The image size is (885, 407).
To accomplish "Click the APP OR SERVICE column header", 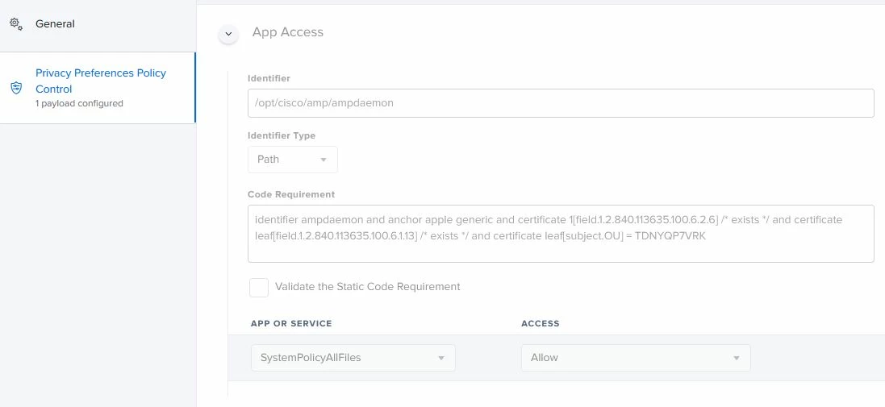I will [x=291, y=323].
